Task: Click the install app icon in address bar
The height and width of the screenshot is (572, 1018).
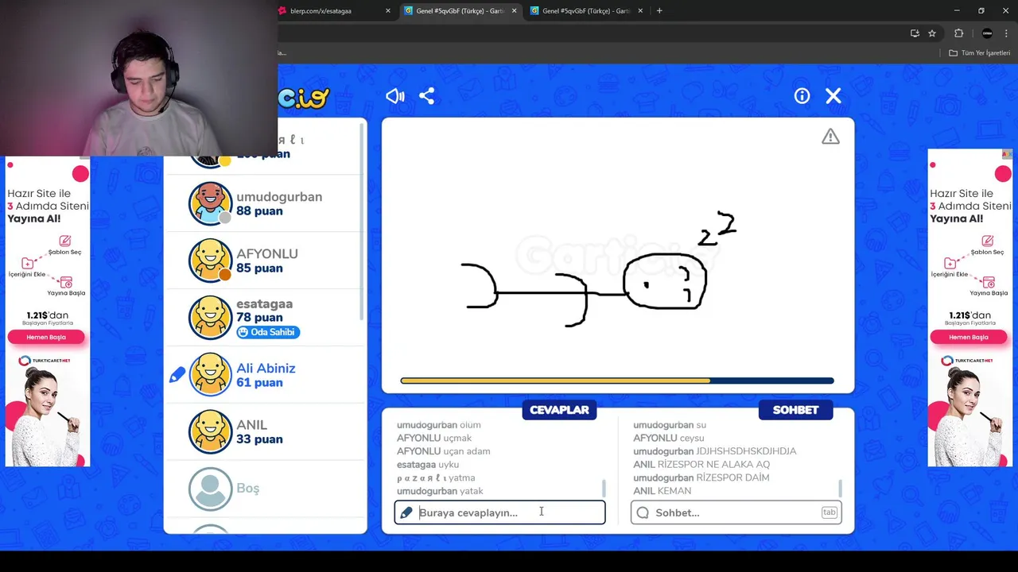Action: click(915, 33)
